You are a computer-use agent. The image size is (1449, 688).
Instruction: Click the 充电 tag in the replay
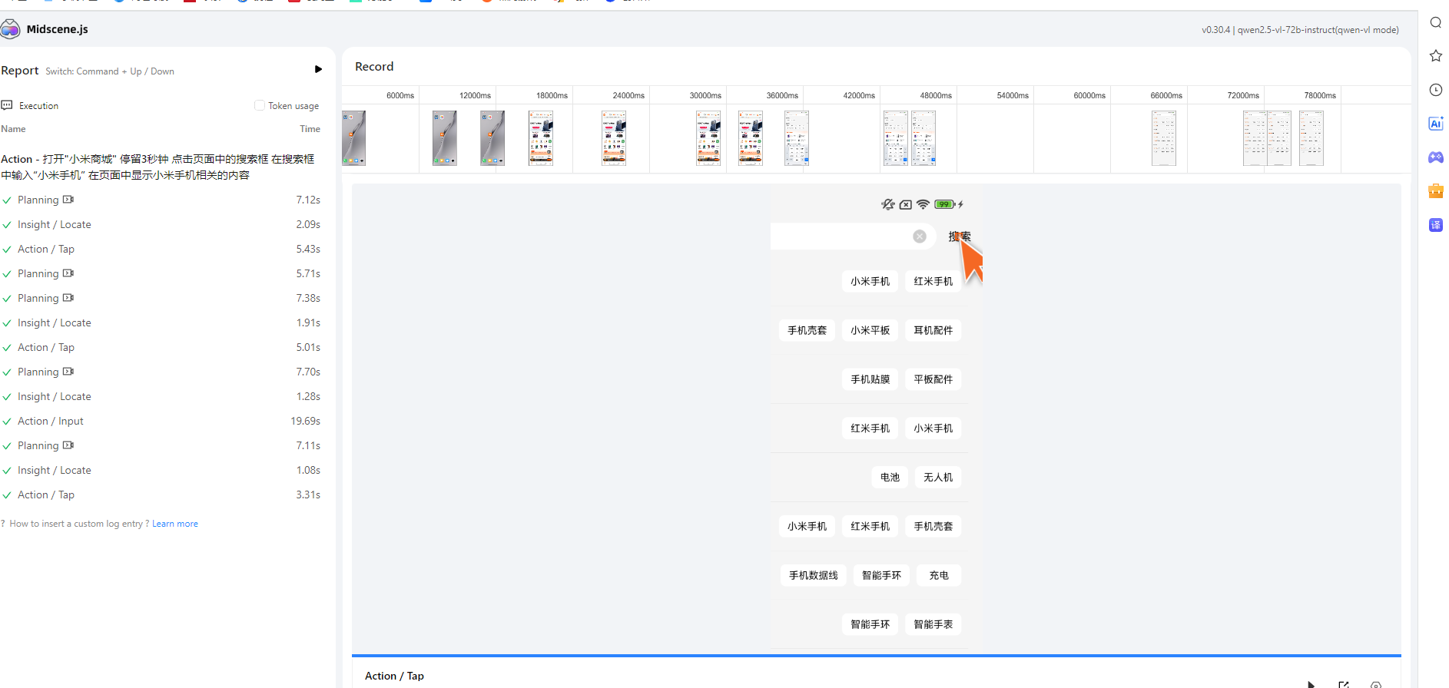point(939,576)
